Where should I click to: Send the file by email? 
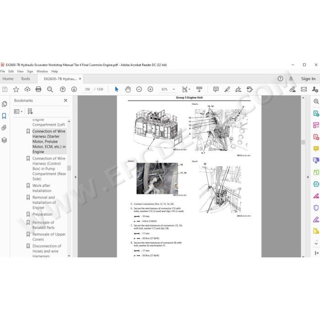pos(304,89)
